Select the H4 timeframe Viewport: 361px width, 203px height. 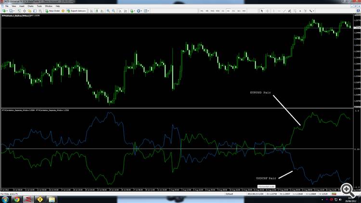[228, 11]
